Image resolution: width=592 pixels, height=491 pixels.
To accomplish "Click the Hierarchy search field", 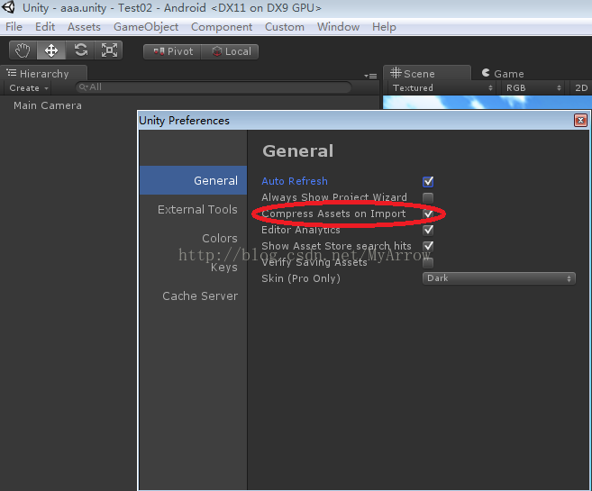I will pyautogui.click(x=214, y=87).
